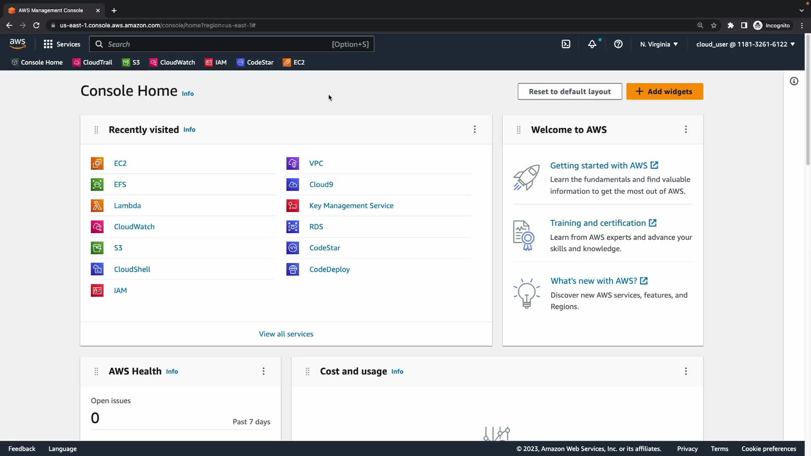811x456 pixels.
Task: Open CodeStar shortcut in favorites bar
Action: (x=255, y=62)
